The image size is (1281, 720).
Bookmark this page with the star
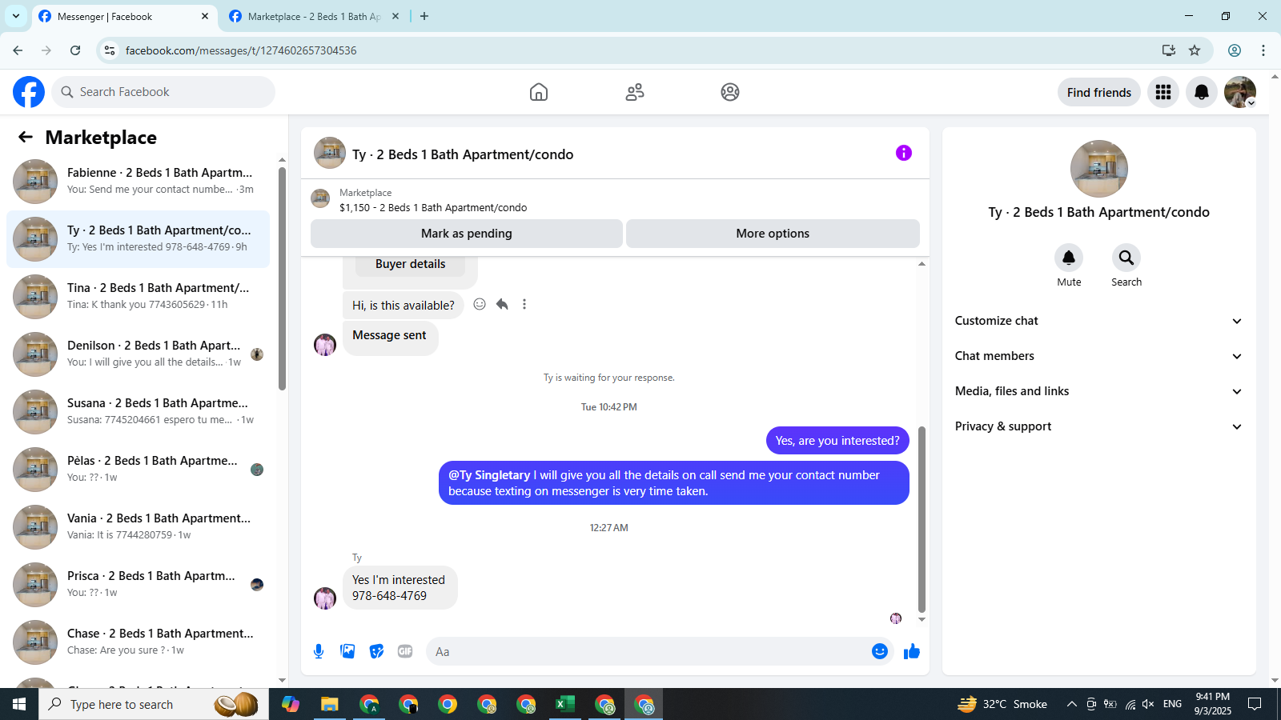click(1195, 50)
